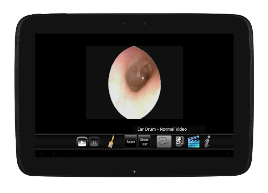Tap the white indicator dot below the screen
Screen dimensions: 268x193
click(135, 172)
